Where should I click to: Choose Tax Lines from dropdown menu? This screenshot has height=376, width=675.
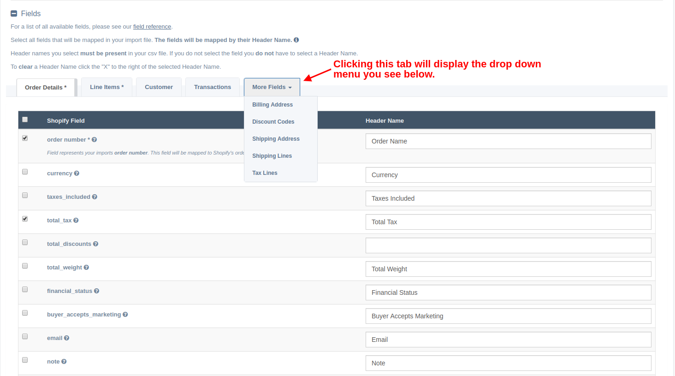click(x=265, y=173)
